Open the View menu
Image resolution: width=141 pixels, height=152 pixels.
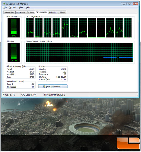coord(21,7)
